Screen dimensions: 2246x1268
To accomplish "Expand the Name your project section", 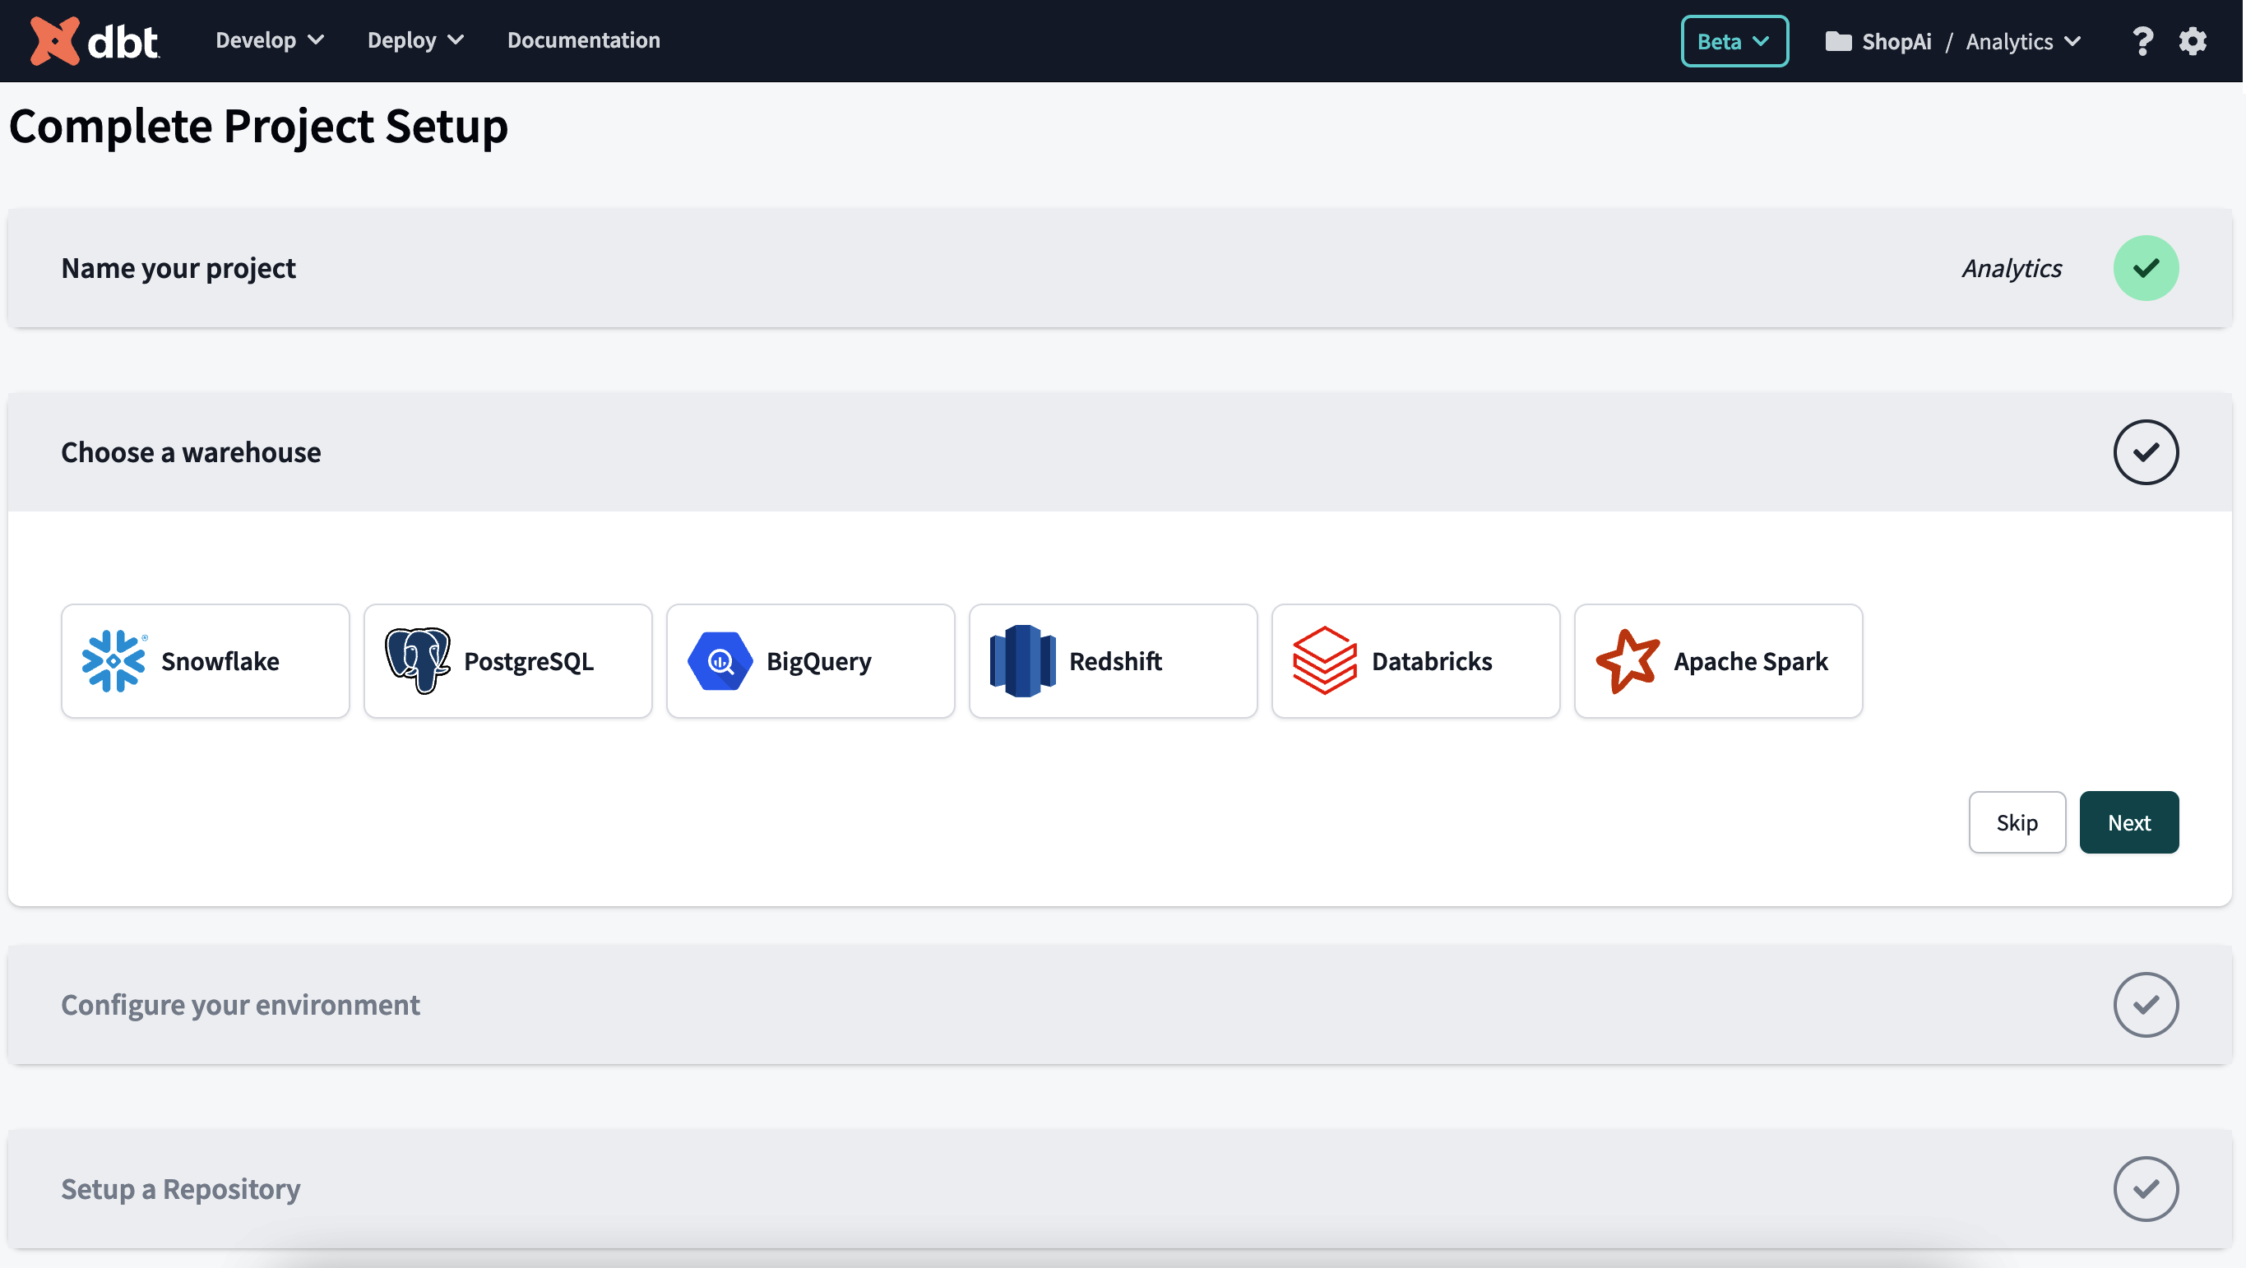I will 1119,268.
